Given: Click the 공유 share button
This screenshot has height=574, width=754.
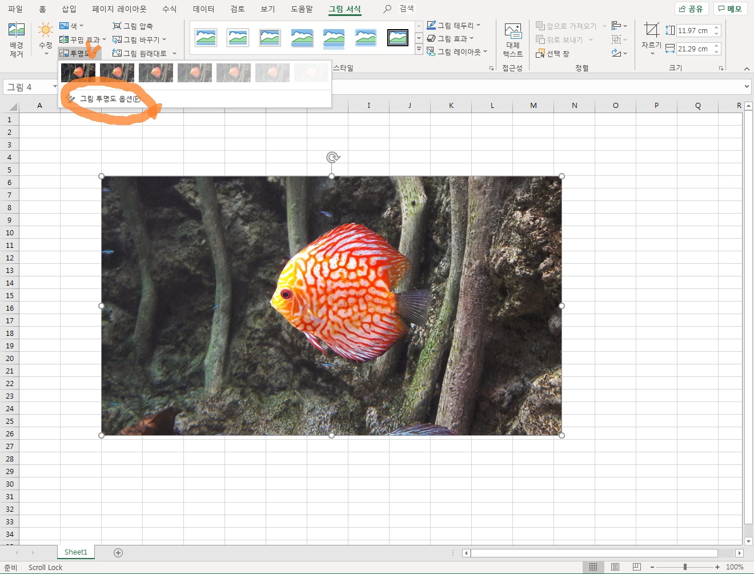Looking at the screenshot, I should pos(691,9).
